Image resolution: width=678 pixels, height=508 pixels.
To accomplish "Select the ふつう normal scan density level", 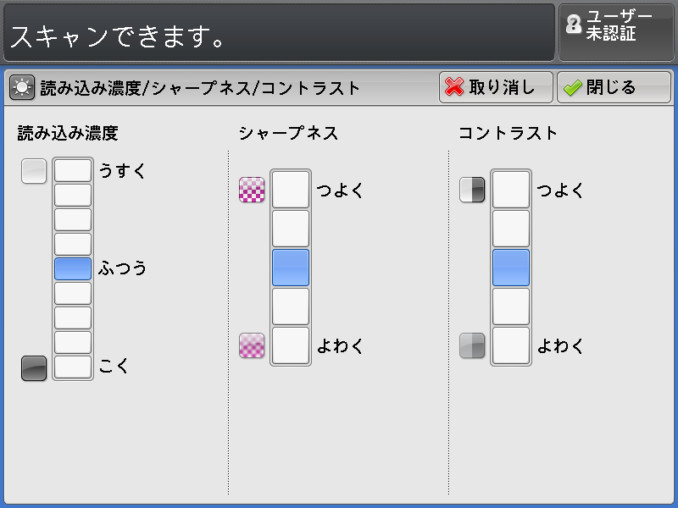I will click(x=73, y=269).
